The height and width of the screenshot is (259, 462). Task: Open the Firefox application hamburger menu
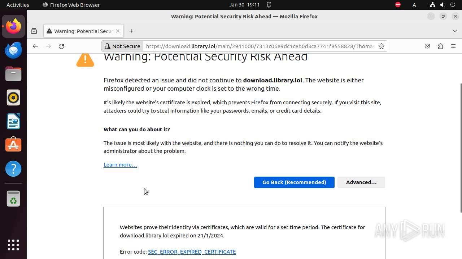(453, 46)
